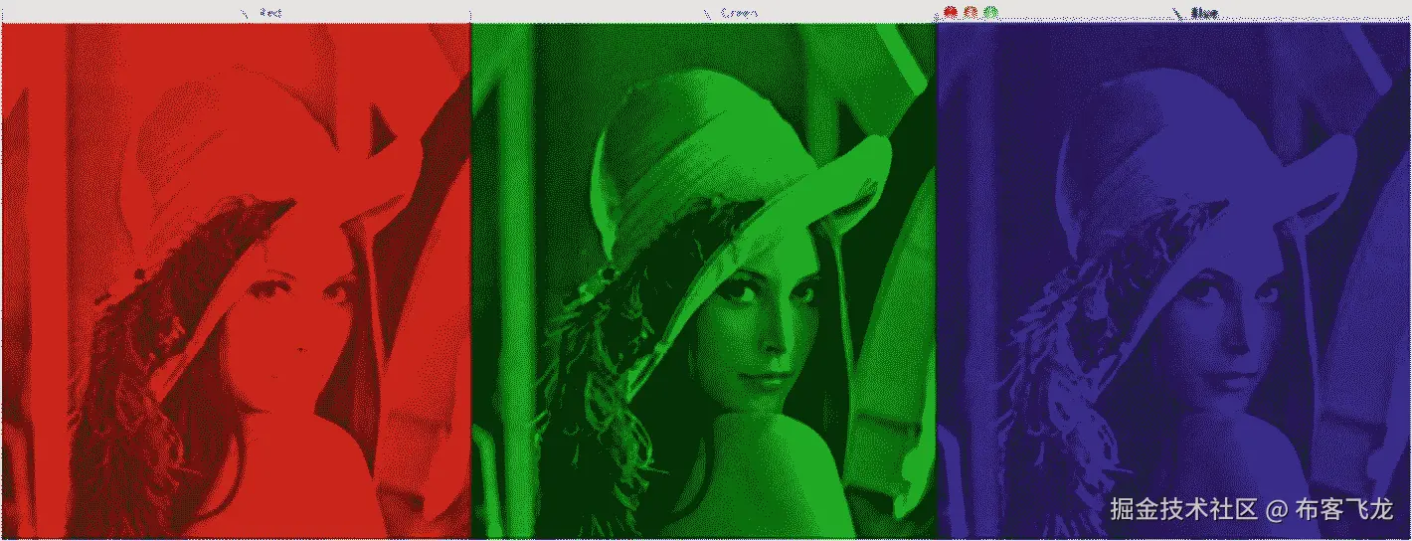Close the Blue window with red button

950,12
